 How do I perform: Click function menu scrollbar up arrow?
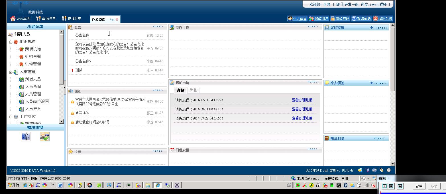(62, 32)
